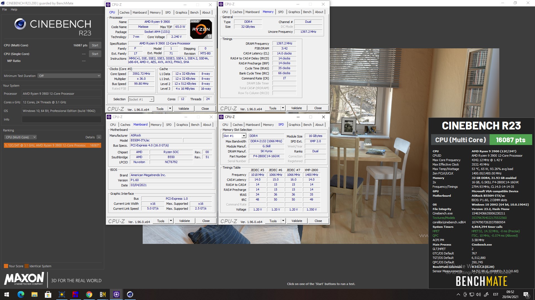
Task: Click the Info input field in Your System
Action: (x=62, y=119)
